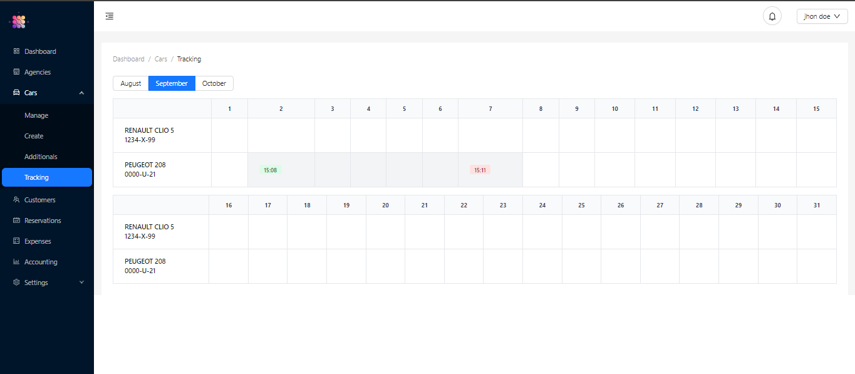Switch to the October month option
The height and width of the screenshot is (374, 855).
[x=214, y=83]
